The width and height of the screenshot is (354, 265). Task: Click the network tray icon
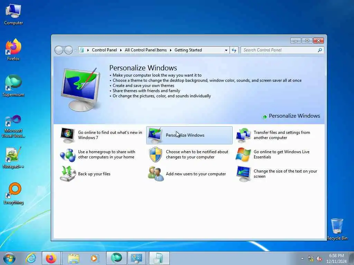(x=311, y=259)
